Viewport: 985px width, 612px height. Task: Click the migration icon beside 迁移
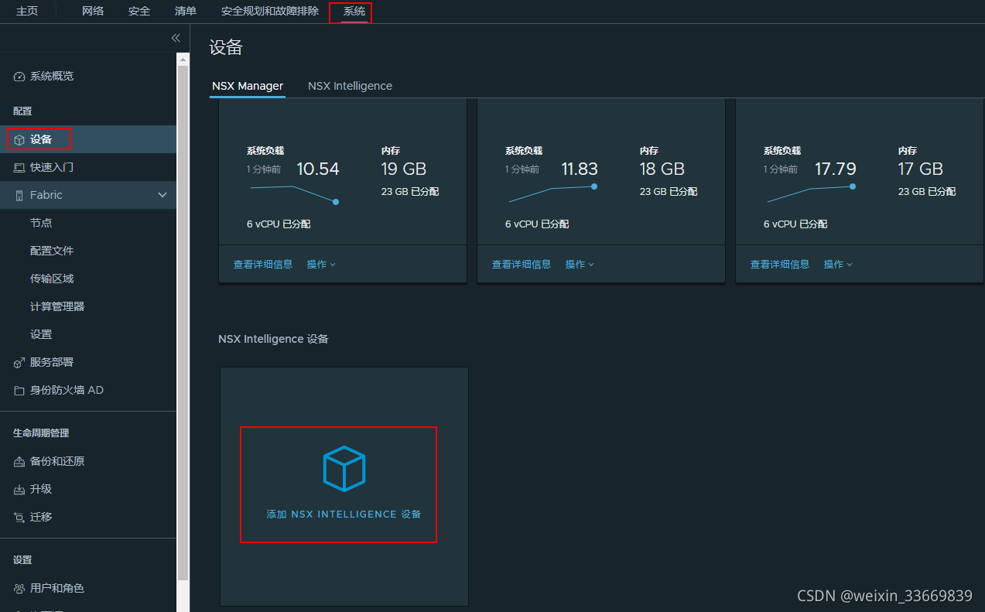point(19,518)
